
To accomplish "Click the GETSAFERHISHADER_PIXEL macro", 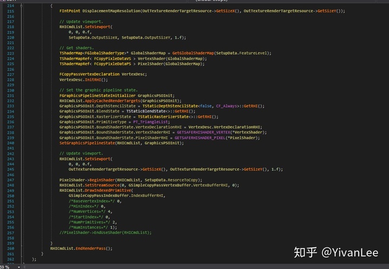I will [x=200, y=137].
